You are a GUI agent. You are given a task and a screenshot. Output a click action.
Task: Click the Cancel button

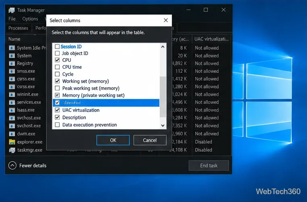click(x=150, y=140)
